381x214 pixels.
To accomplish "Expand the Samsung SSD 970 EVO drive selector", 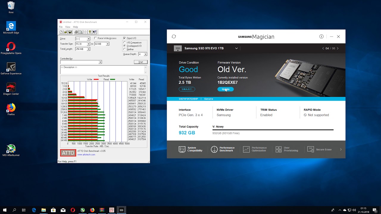I will pyautogui.click(x=237, y=48).
